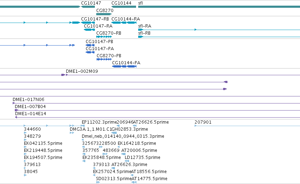Select the AT14775.5prime EST label

149,179
